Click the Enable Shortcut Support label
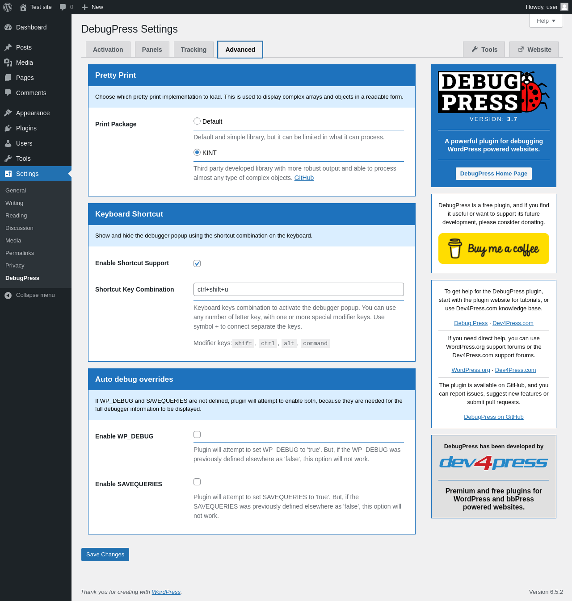The height and width of the screenshot is (601, 572). click(132, 263)
